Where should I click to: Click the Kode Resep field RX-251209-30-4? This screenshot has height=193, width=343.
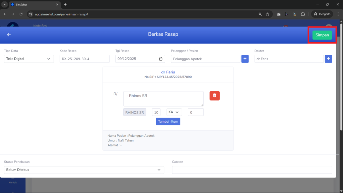point(84,59)
